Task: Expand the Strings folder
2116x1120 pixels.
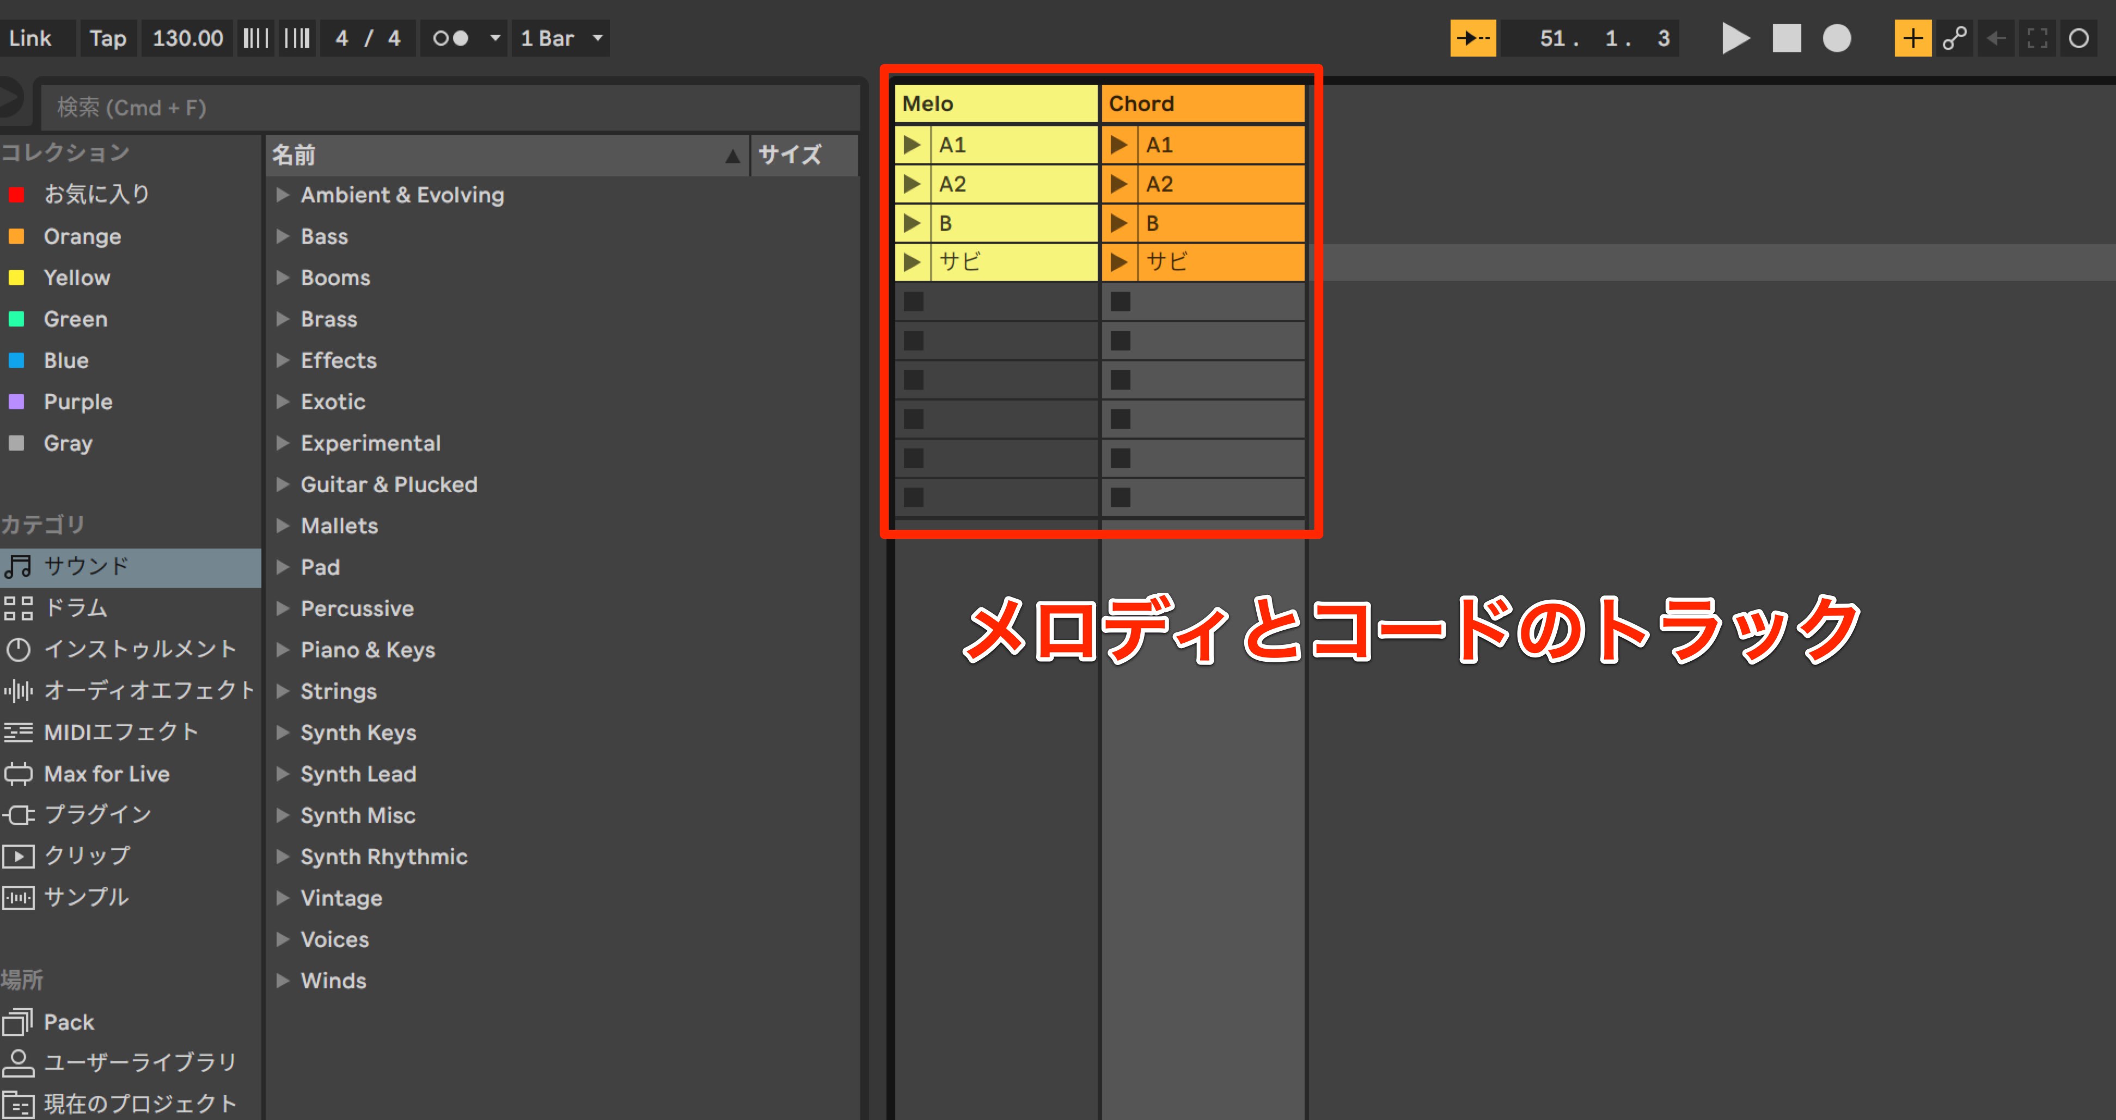Action: pyautogui.click(x=282, y=691)
